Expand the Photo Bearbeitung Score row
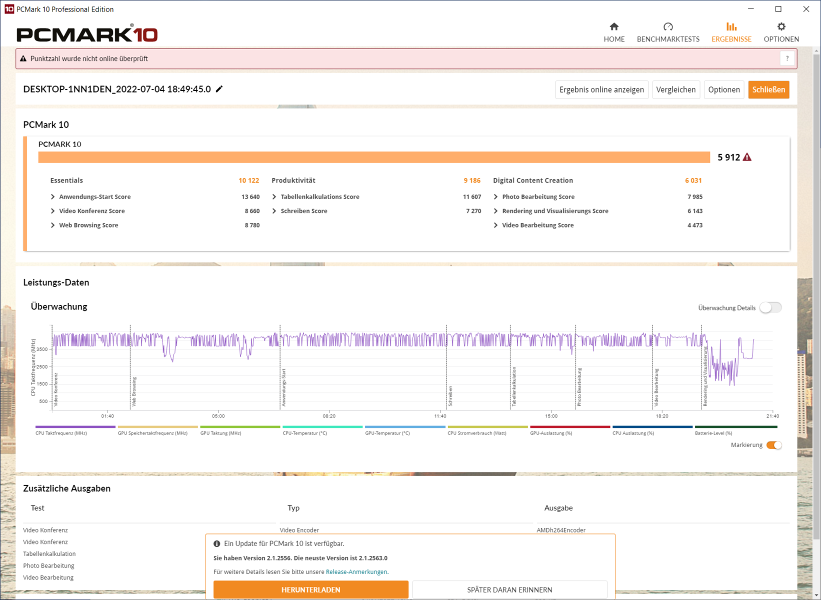 click(x=495, y=196)
